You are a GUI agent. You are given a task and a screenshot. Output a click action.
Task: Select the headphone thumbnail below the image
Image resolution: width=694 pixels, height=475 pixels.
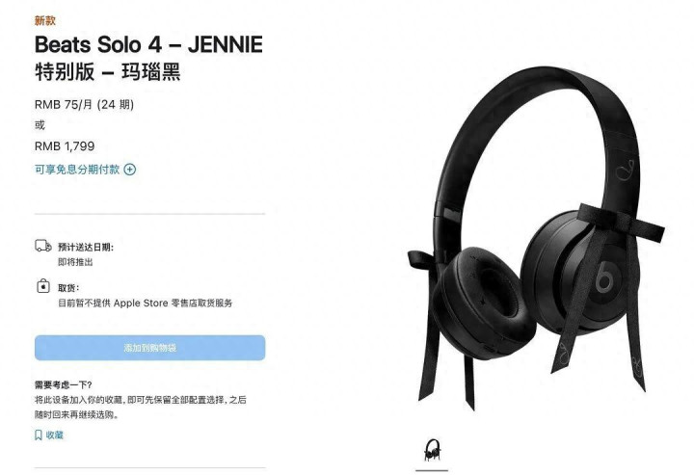click(432, 450)
